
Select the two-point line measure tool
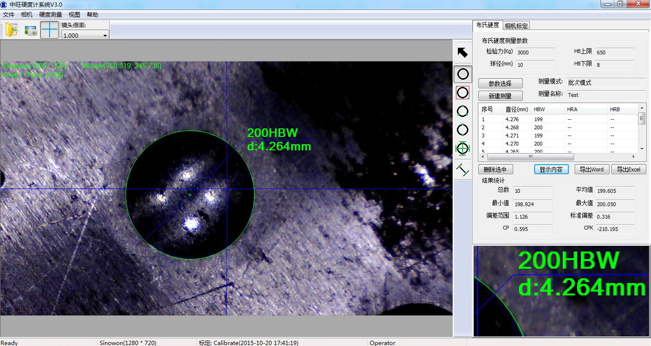(463, 169)
